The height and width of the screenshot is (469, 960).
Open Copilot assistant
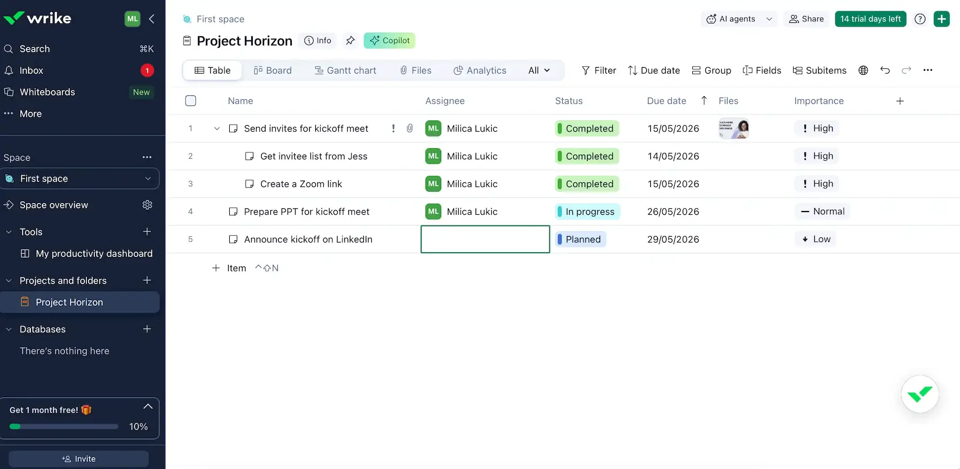(x=389, y=41)
